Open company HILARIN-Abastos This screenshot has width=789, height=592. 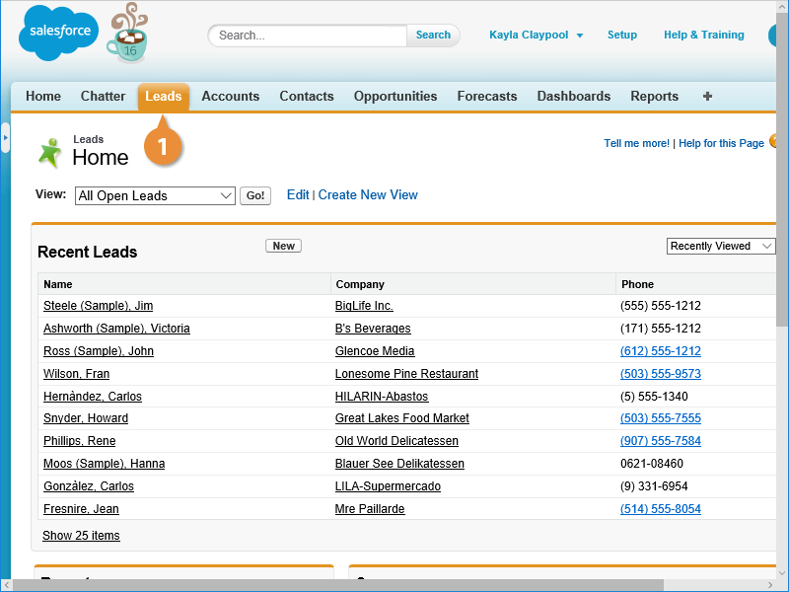(382, 397)
